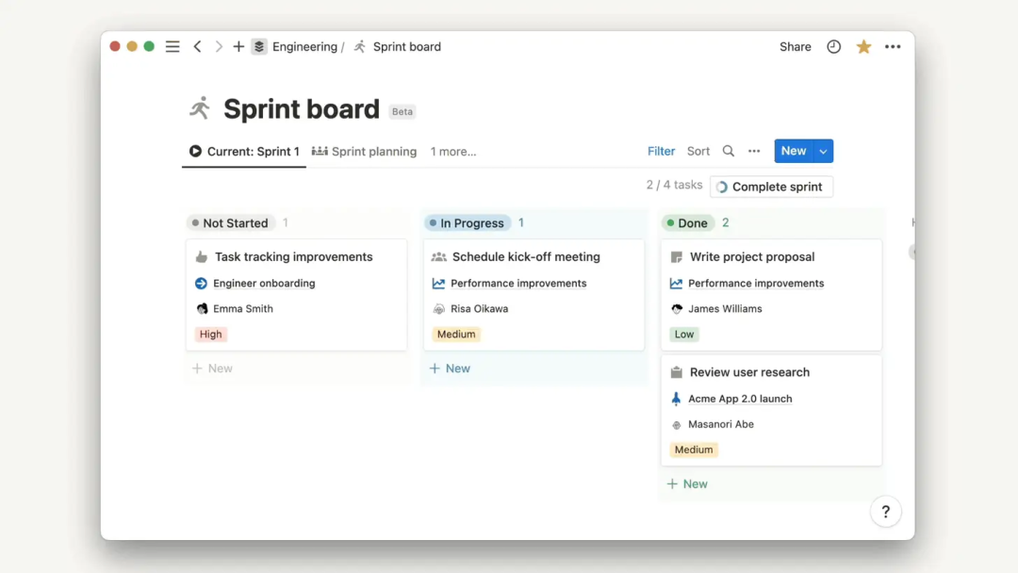
Task: Expand the New button dropdown arrow
Action: 823,151
